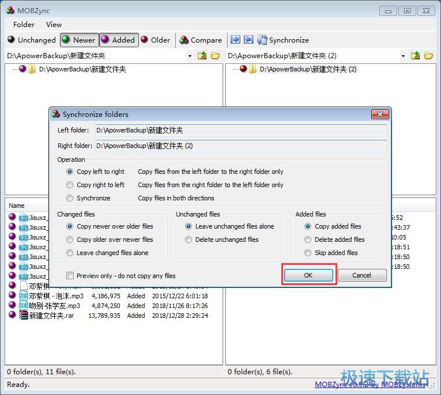
Task: Expand the left folder path dropdown
Action: pos(190,56)
